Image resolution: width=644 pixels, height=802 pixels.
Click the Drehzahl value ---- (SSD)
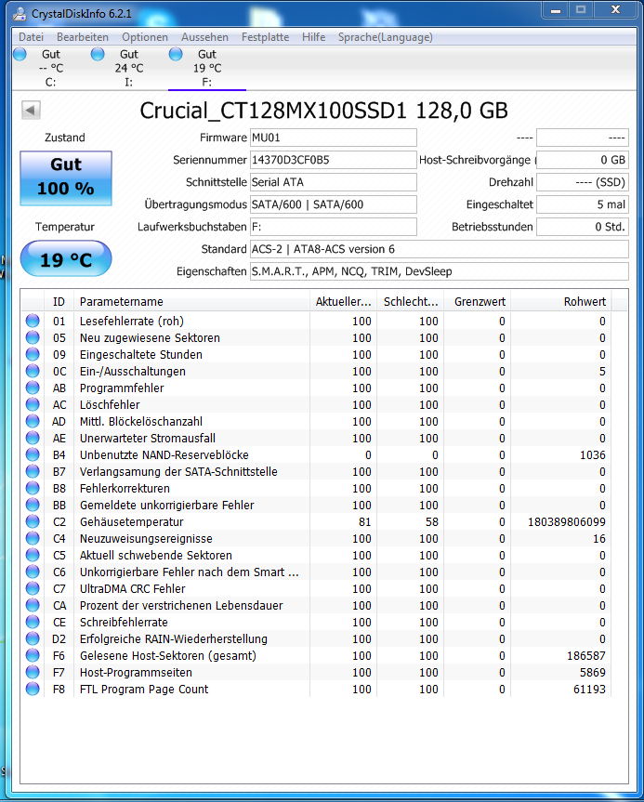[x=583, y=182]
